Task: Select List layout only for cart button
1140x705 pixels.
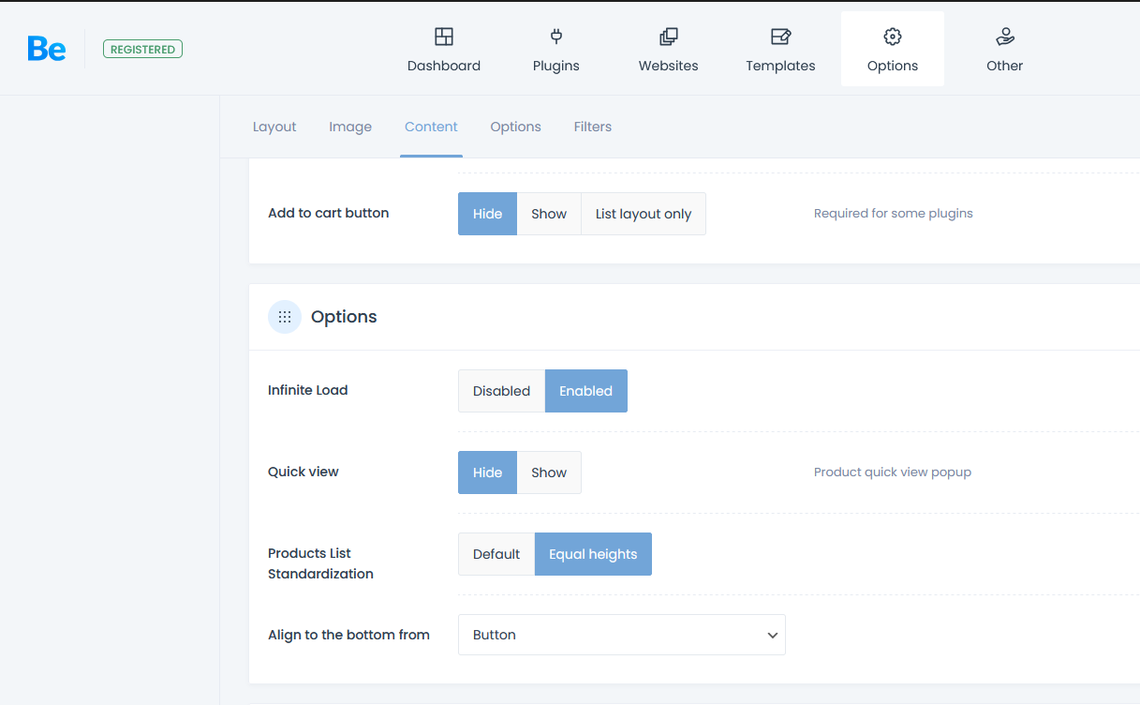Action: pos(643,214)
